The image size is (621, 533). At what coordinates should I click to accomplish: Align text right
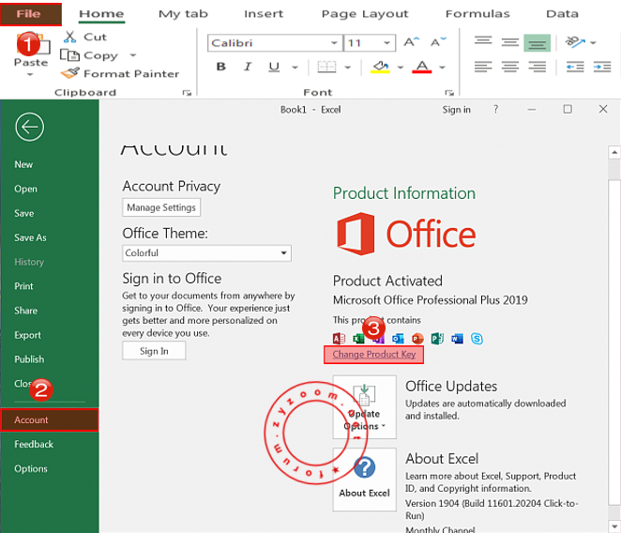tap(537, 67)
